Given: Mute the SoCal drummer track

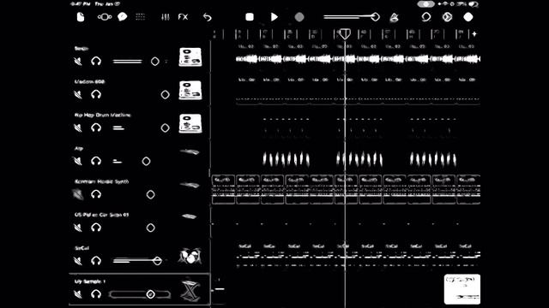Looking at the screenshot, I should pyautogui.click(x=78, y=260).
